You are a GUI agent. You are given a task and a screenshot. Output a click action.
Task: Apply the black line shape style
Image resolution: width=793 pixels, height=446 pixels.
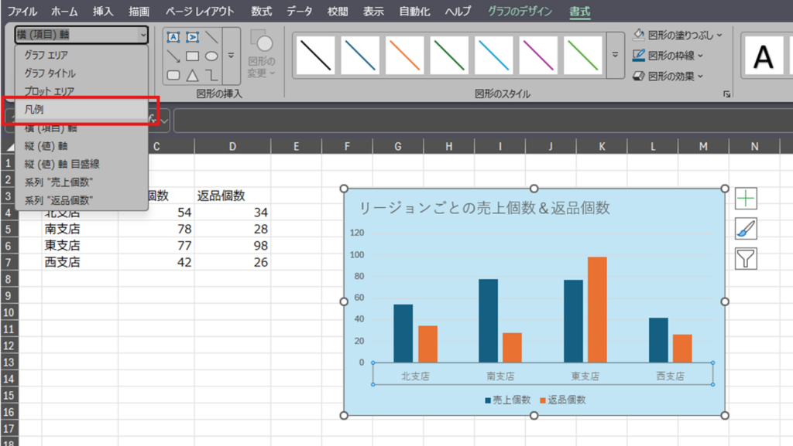pos(316,56)
